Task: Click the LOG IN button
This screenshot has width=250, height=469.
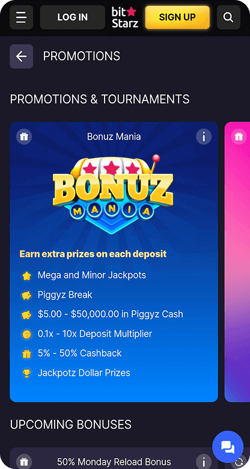Action: point(72,17)
